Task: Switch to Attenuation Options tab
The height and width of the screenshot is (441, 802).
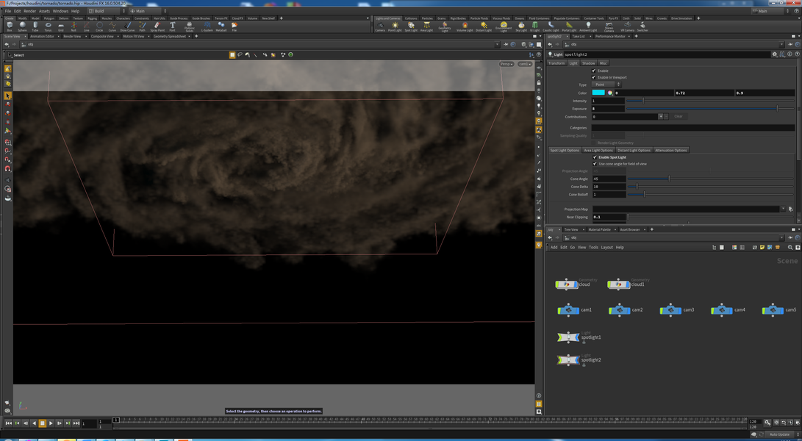Action: point(671,151)
